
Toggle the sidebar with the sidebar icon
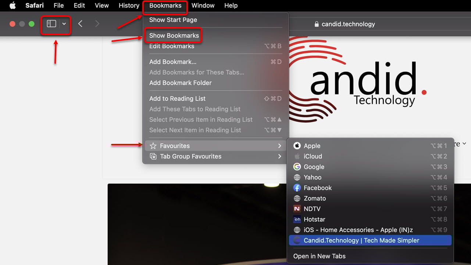point(51,24)
